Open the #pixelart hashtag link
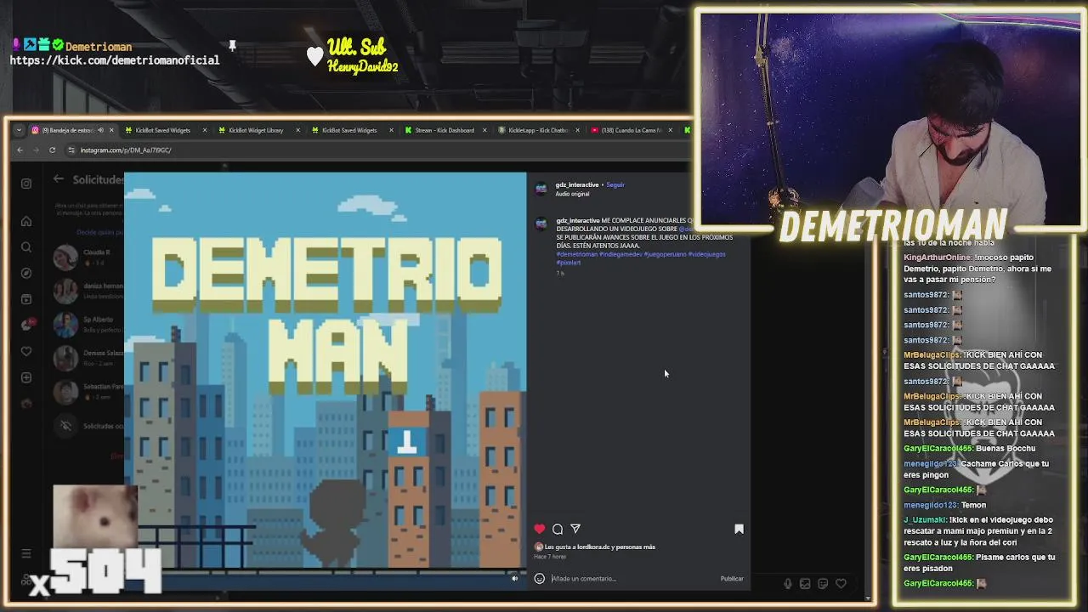The width and height of the screenshot is (1088, 612). [569, 263]
